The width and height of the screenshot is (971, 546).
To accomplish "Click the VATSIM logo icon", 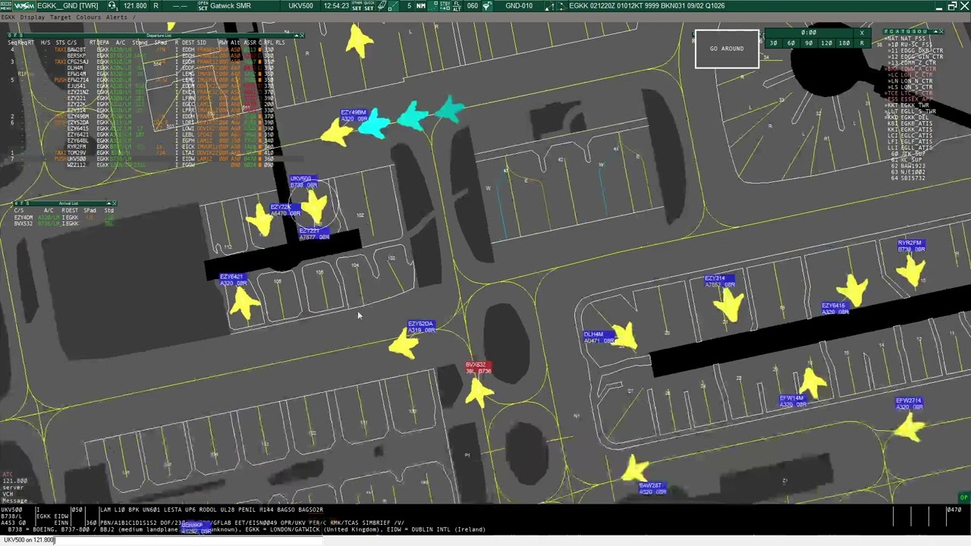I will tap(24, 6).
